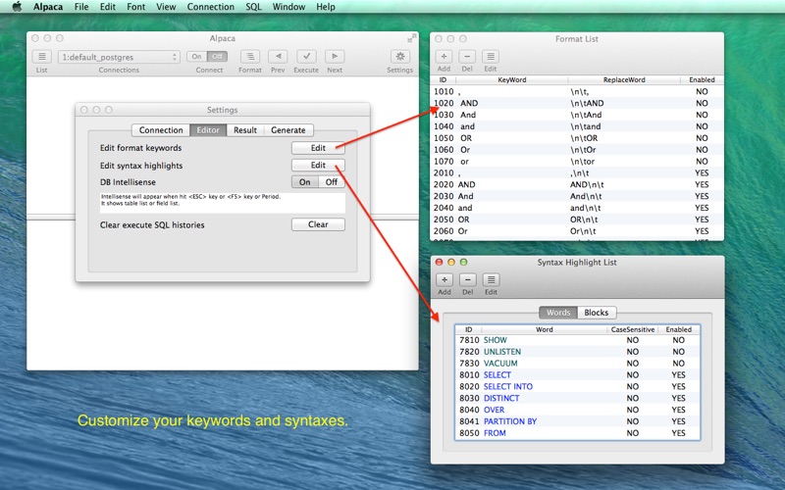Switch the connection toggle to Off
Viewport: 785px width, 490px height.
click(x=217, y=57)
